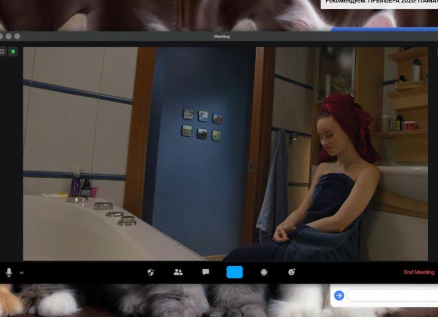Open the Chat panel
Image resolution: width=438 pixels, height=317 pixels.
[205, 272]
